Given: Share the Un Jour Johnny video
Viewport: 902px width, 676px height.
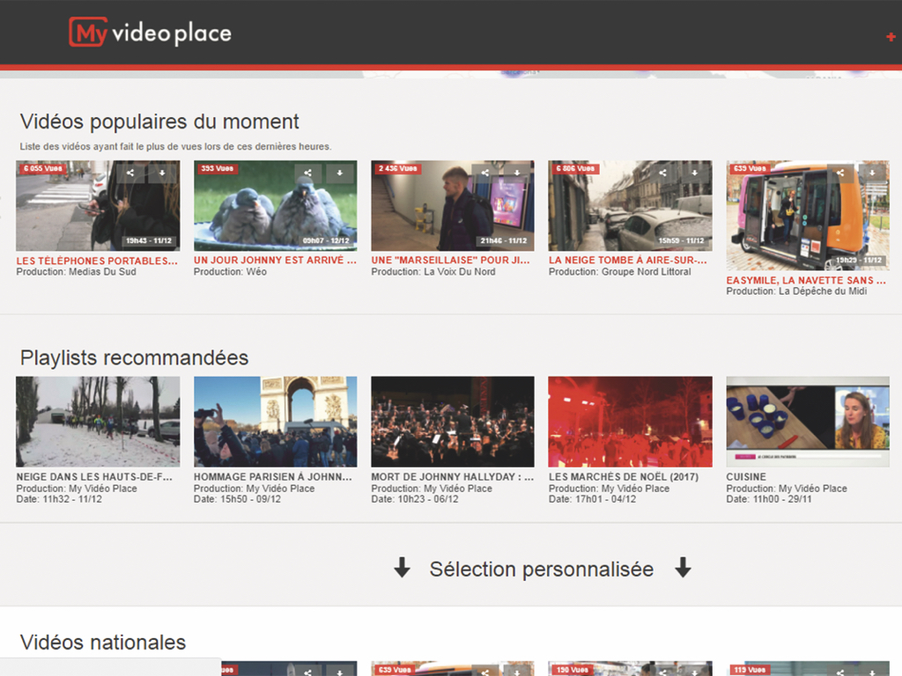Looking at the screenshot, I should pos(307,173).
